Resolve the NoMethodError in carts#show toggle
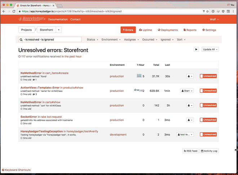The width and height of the screenshot is (238, 175). (208, 106)
